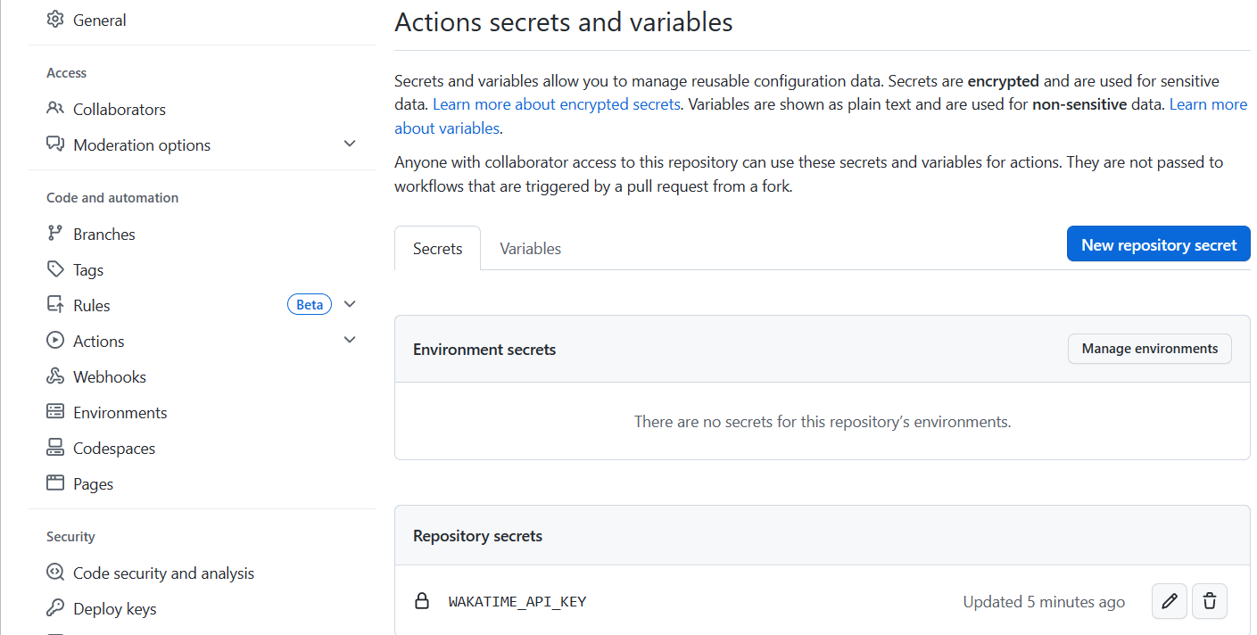This screenshot has height=635, width=1257.
Task: Click the Tags icon in sidebar
Action: point(55,269)
